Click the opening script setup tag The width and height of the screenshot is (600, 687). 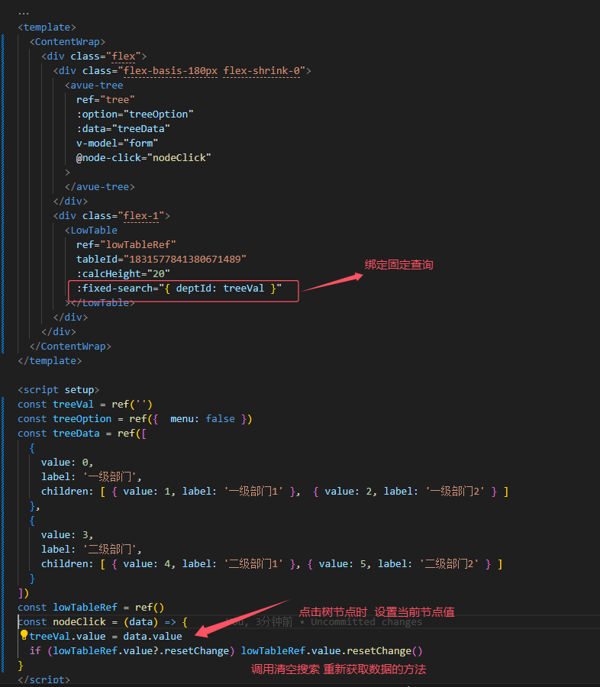[x=58, y=390]
